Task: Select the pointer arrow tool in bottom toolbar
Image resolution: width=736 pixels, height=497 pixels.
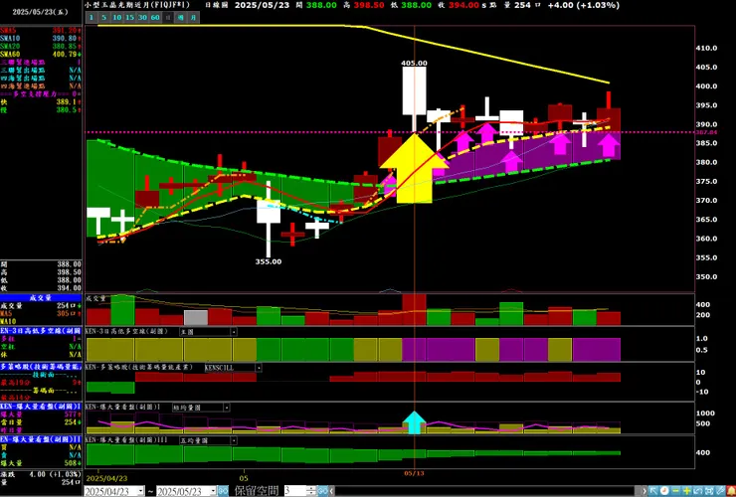Action: (653, 491)
